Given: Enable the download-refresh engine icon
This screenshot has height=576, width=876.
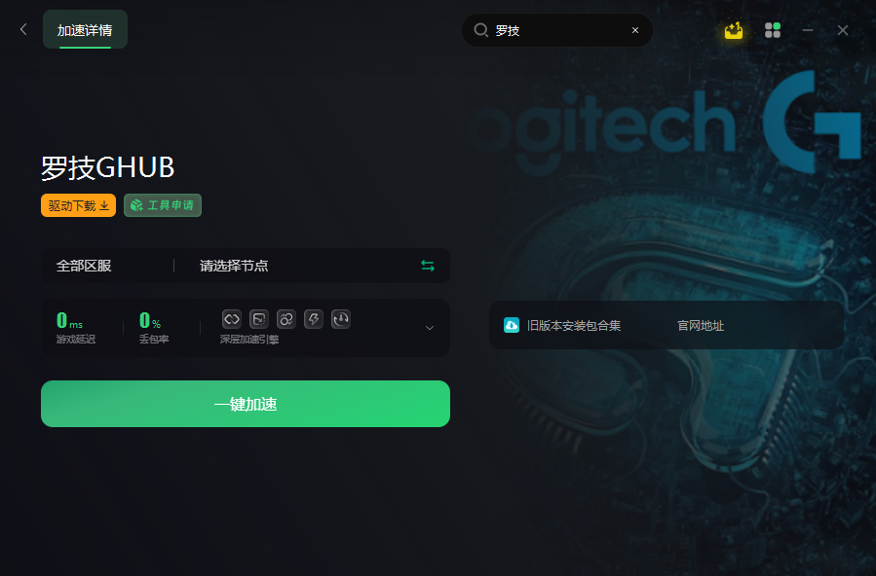Looking at the screenshot, I should [341, 319].
